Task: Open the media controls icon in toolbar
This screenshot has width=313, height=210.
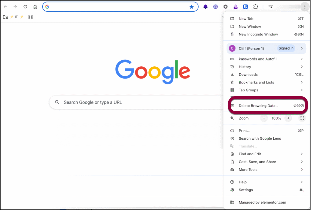Action: (271, 7)
